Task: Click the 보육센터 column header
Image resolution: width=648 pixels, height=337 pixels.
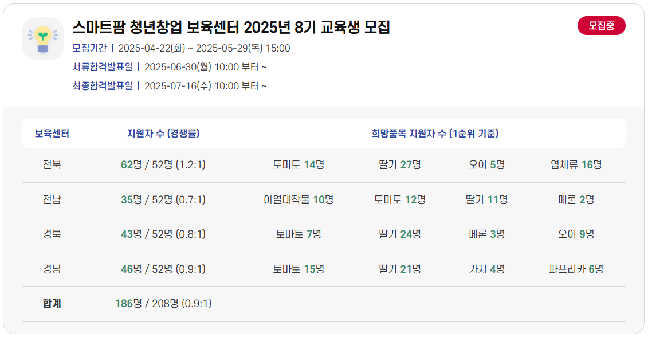Action: coord(53,132)
